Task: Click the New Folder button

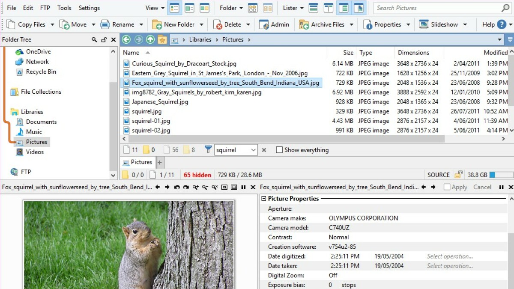Action: point(174,25)
